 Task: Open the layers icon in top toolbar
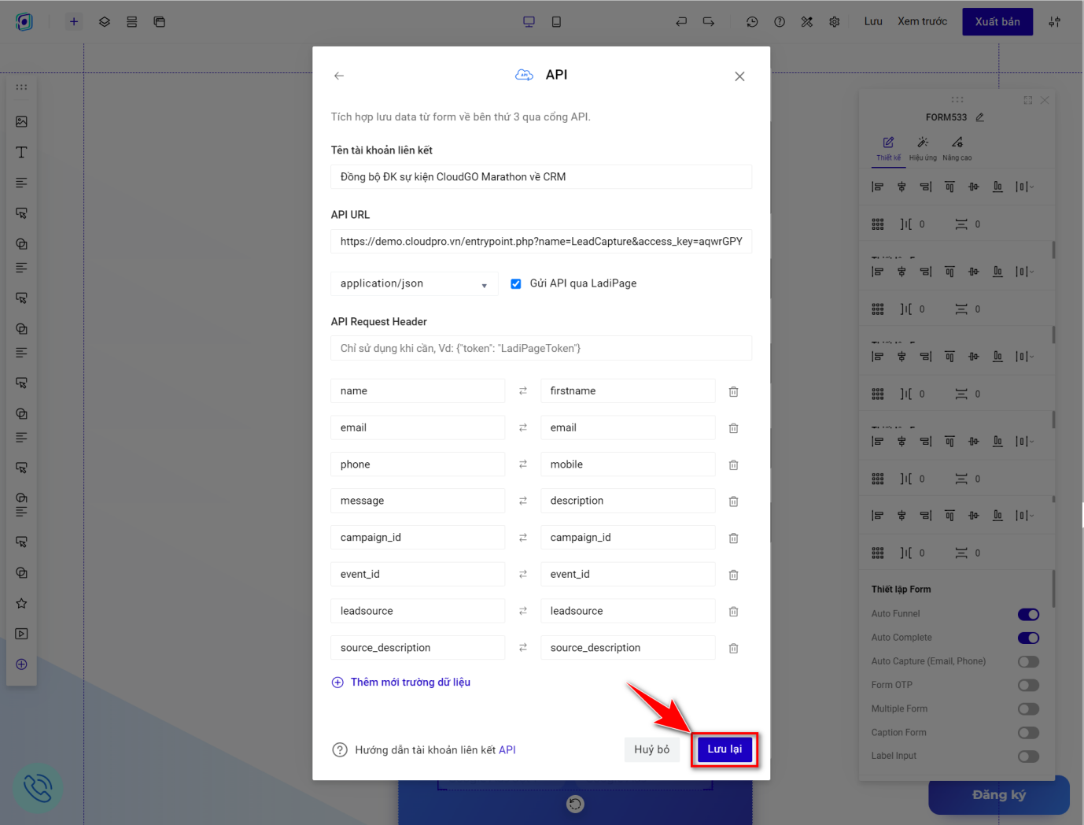[105, 22]
